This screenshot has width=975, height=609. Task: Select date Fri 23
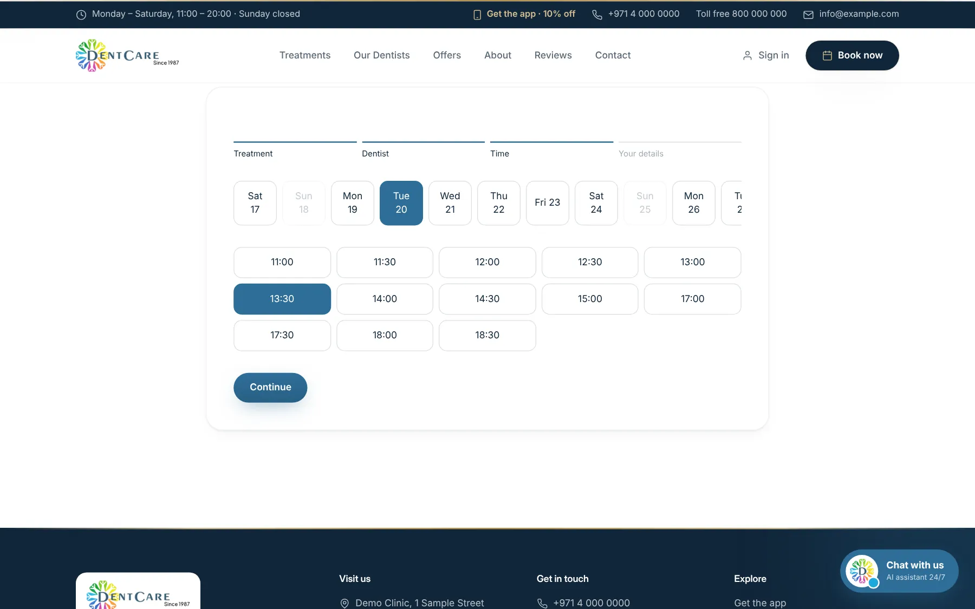pos(548,203)
